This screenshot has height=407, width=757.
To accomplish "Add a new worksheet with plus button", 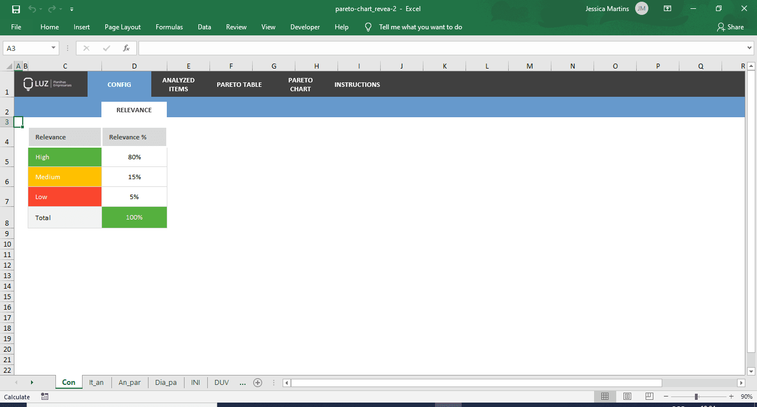I will 257,382.
